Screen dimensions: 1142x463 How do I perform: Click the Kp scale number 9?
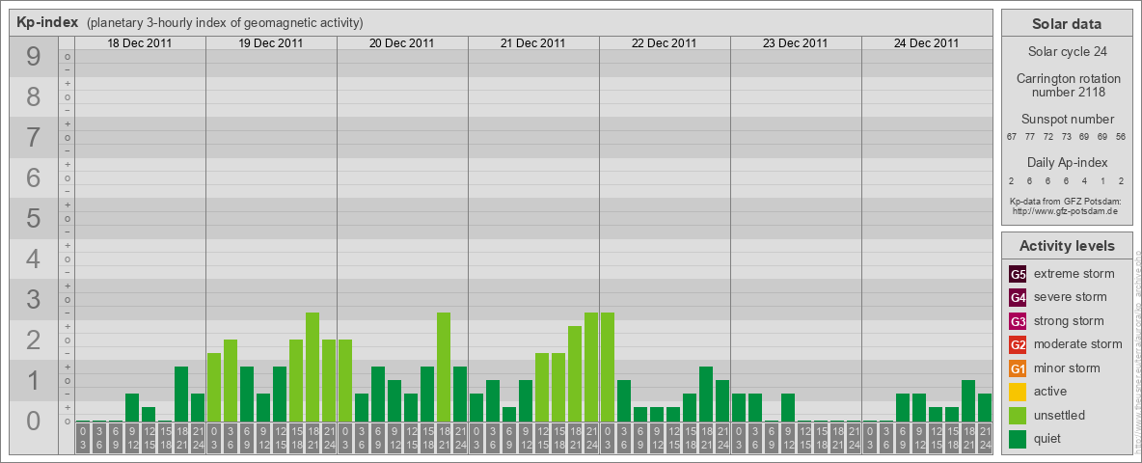(34, 57)
